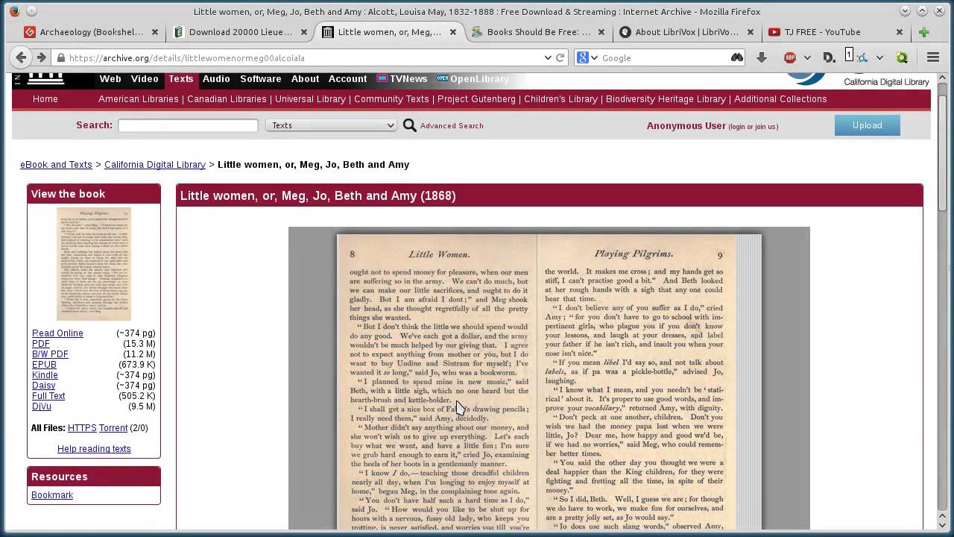
Task: Open the Video section in archive nav
Action: [x=145, y=78]
